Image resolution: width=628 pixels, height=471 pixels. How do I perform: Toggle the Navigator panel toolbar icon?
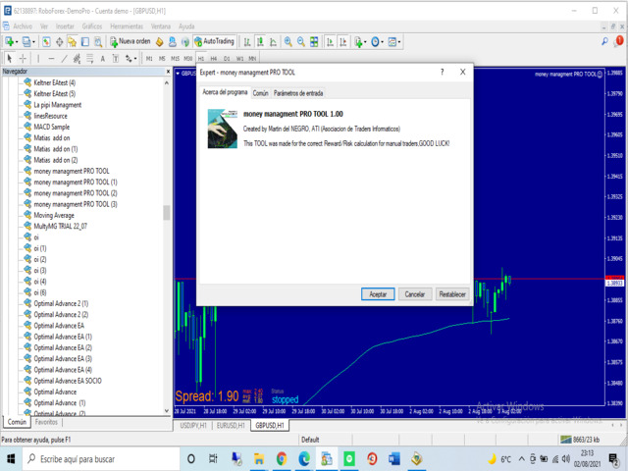[x=72, y=41]
